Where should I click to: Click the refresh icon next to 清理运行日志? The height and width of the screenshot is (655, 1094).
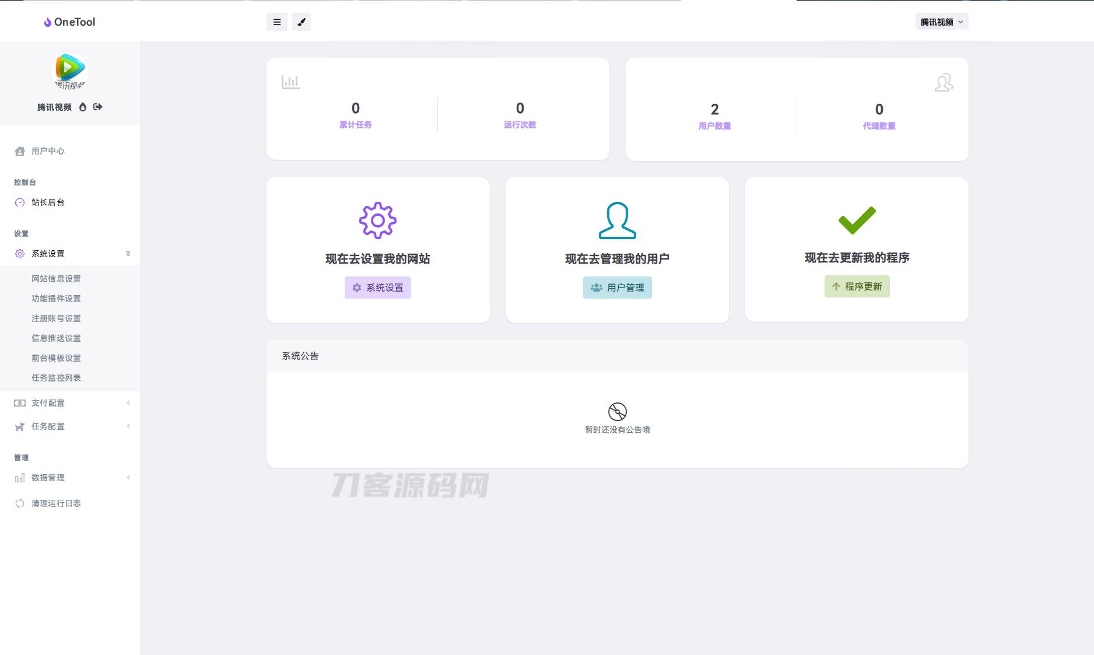(20, 503)
